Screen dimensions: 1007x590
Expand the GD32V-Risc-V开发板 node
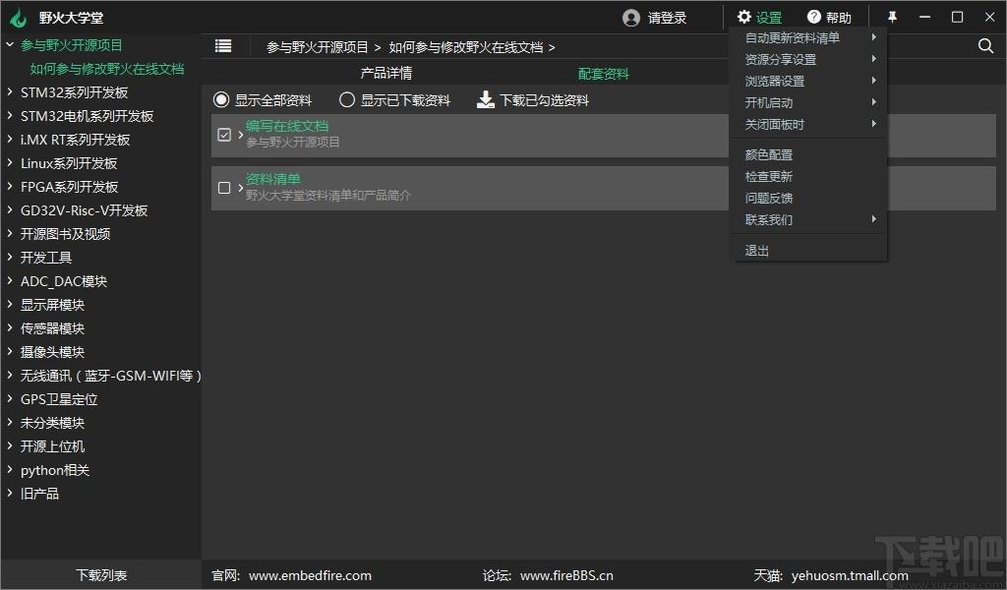point(10,209)
